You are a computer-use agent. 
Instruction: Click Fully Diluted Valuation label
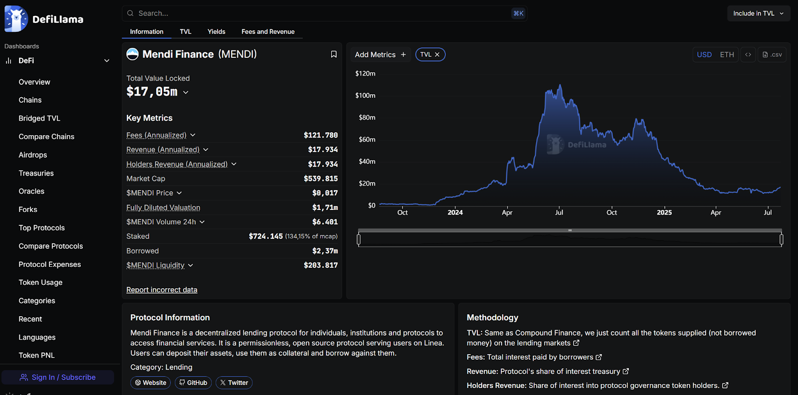click(x=163, y=207)
